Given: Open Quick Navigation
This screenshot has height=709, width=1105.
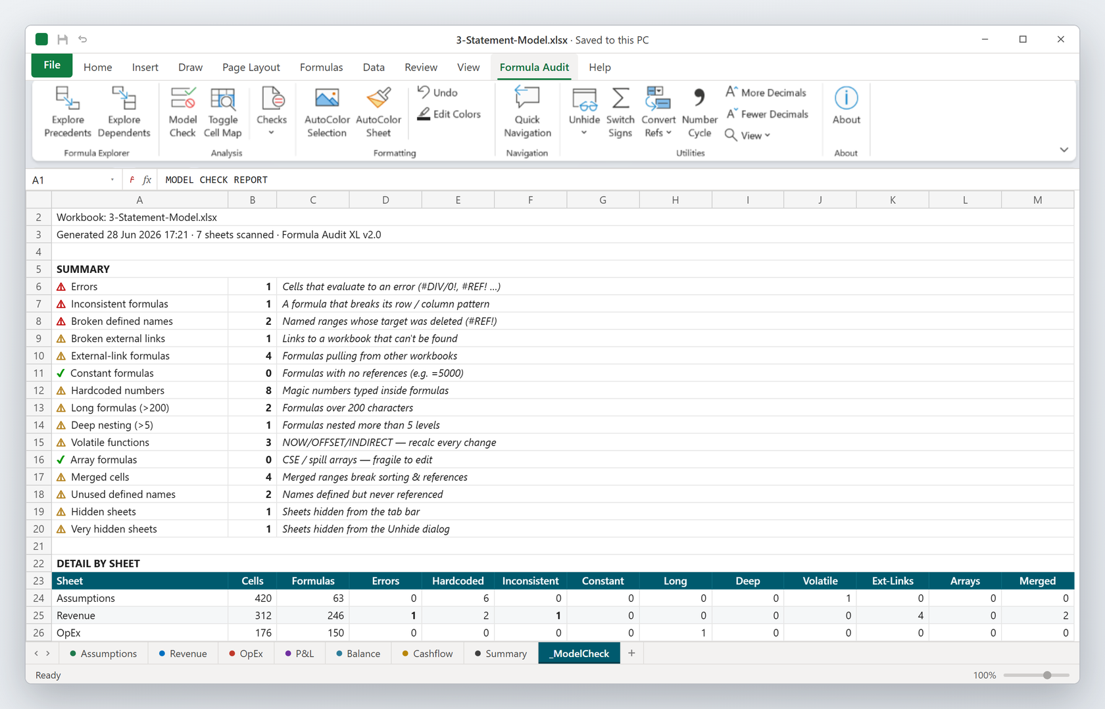Looking at the screenshot, I should [x=527, y=112].
